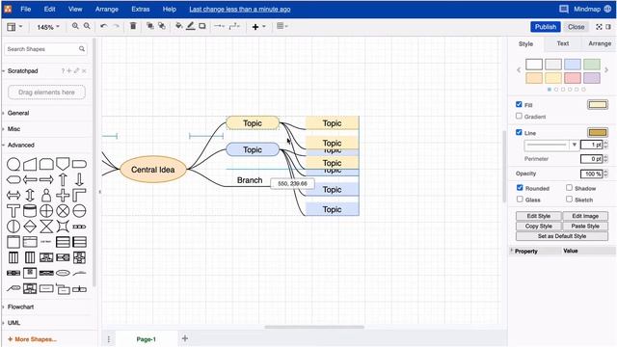The image size is (617, 347).
Task: Open the Extras menu
Action: [x=141, y=9]
